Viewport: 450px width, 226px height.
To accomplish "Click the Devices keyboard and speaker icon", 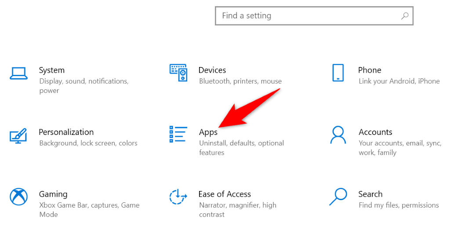I will coord(178,73).
